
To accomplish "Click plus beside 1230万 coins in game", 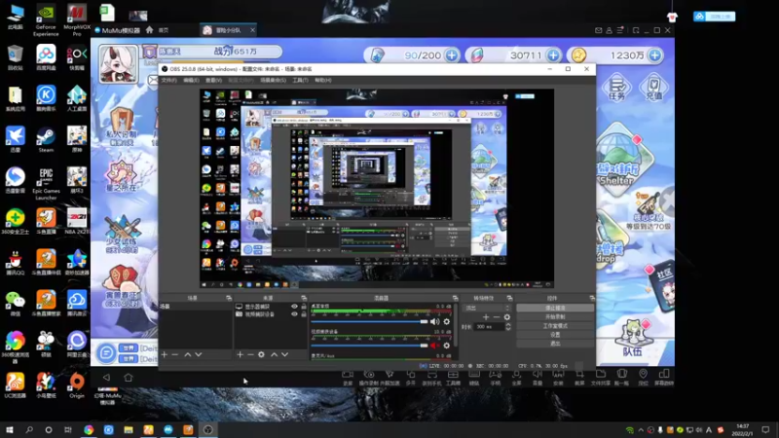I will click(x=654, y=55).
